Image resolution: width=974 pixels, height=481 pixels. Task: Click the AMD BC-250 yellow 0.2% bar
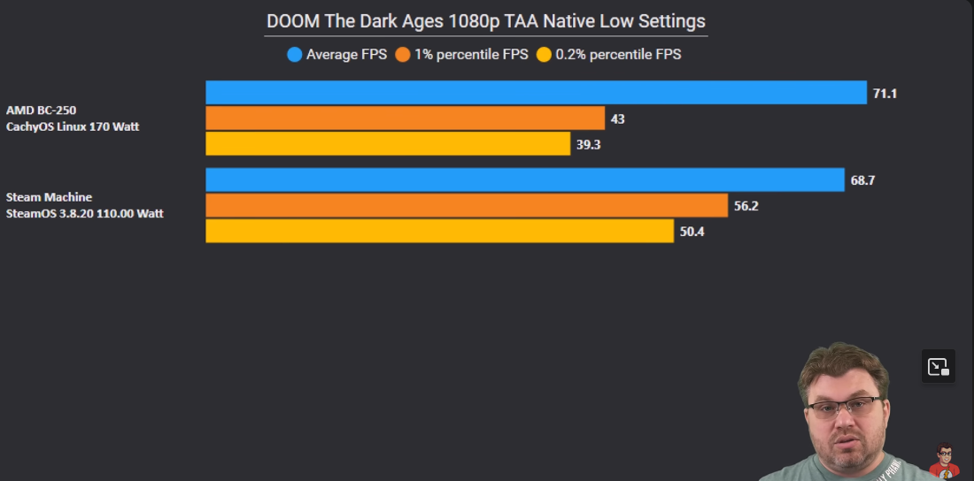[x=388, y=143]
